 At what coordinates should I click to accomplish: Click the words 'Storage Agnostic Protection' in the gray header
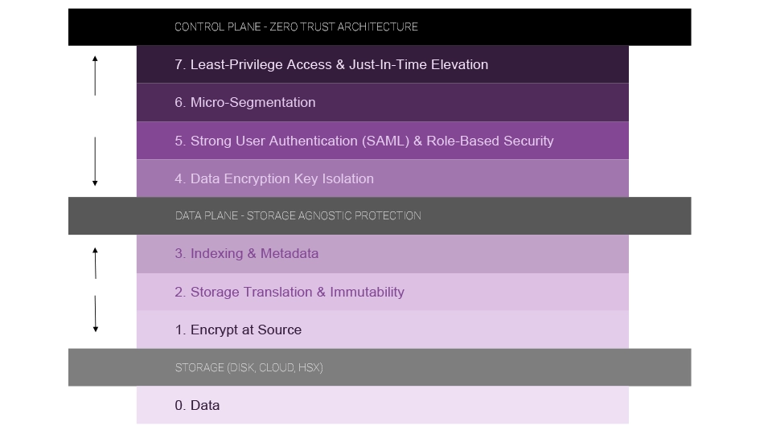334,215
